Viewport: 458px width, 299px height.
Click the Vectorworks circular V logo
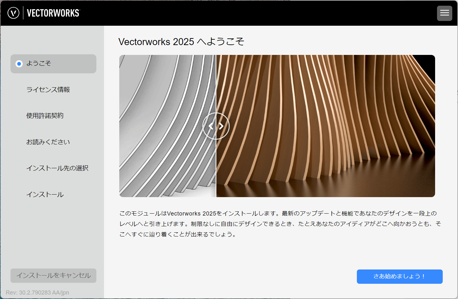(x=13, y=13)
